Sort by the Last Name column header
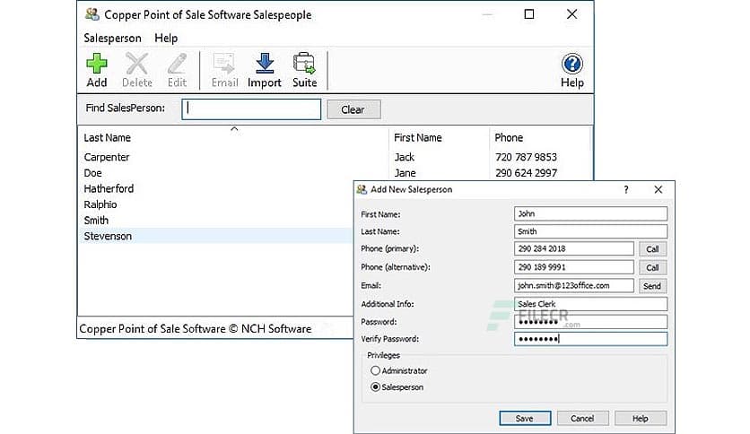The image size is (750, 434). click(x=108, y=138)
